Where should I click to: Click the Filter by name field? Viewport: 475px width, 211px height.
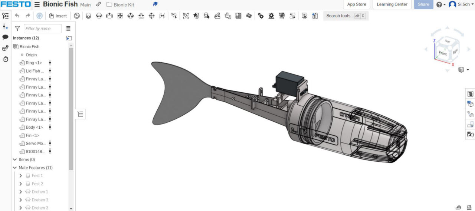(43, 29)
